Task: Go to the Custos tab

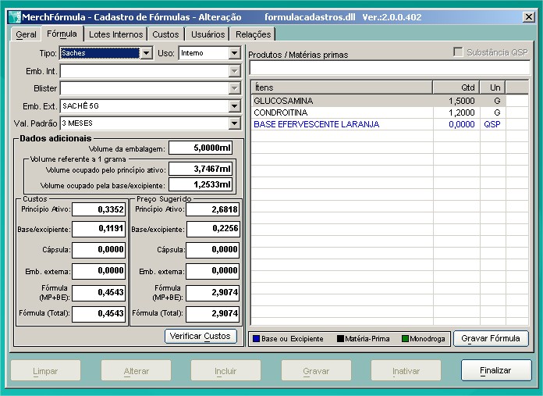Action: (x=165, y=34)
